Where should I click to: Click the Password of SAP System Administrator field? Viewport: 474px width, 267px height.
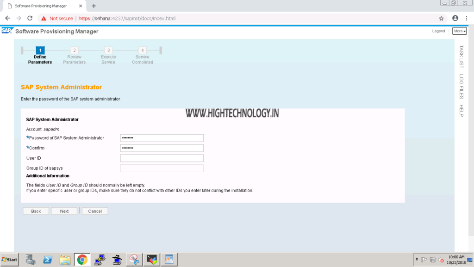[162, 138]
